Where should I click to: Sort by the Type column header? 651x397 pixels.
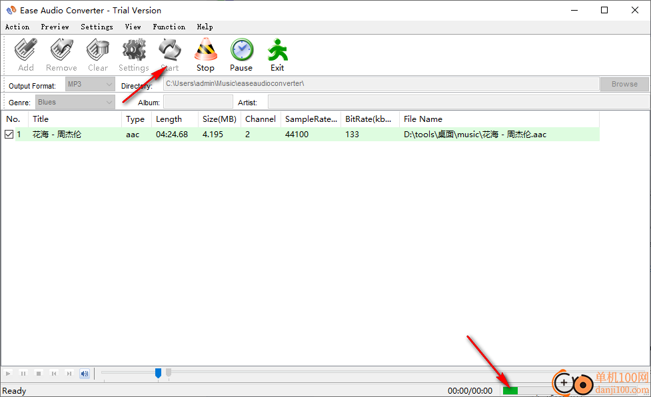coord(137,119)
